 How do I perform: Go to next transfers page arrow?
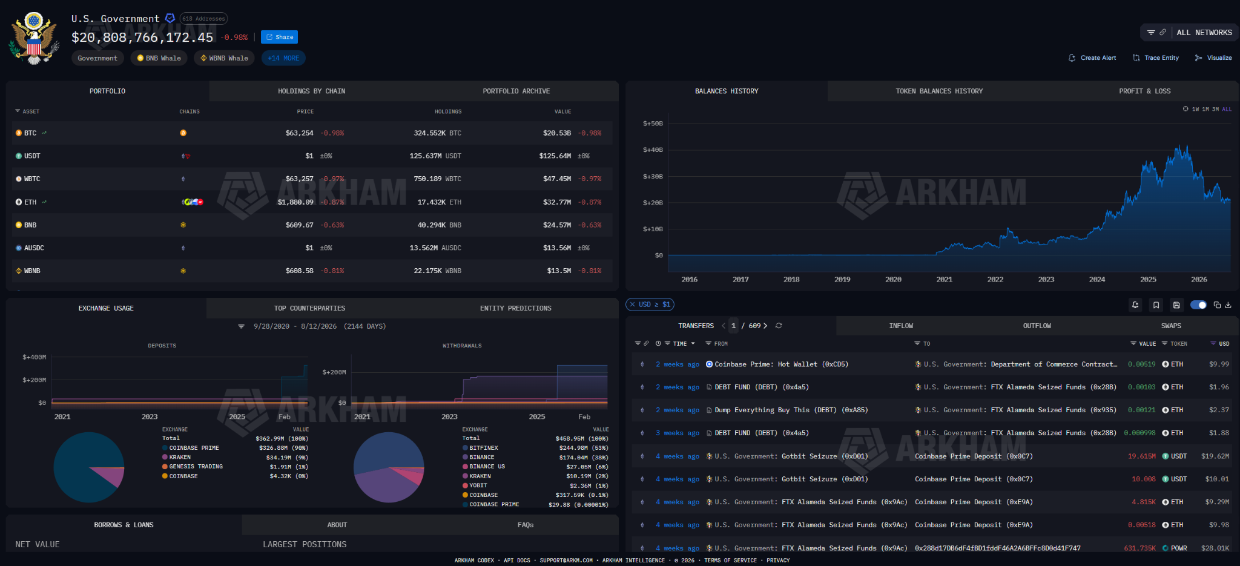coord(765,326)
